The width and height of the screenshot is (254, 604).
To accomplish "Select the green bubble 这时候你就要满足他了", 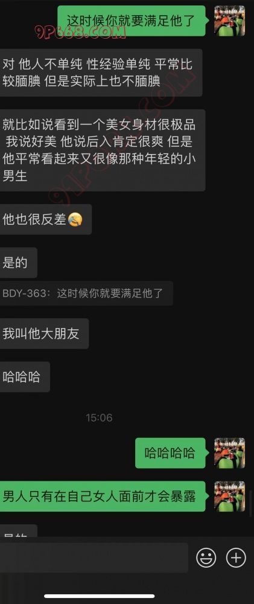I will pos(132,21).
